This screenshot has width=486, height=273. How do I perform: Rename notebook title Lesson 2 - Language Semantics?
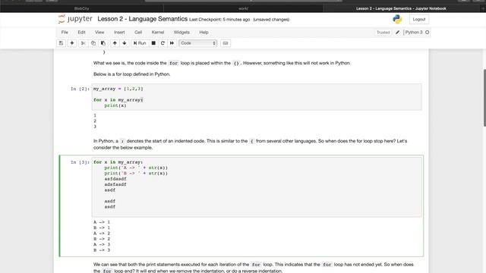(x=142, y=19)
